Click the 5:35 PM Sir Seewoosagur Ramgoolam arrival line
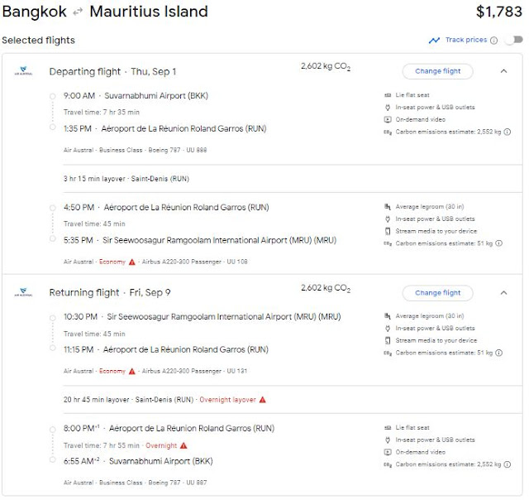This screenshot has width=529, height=500. point(200,240)
